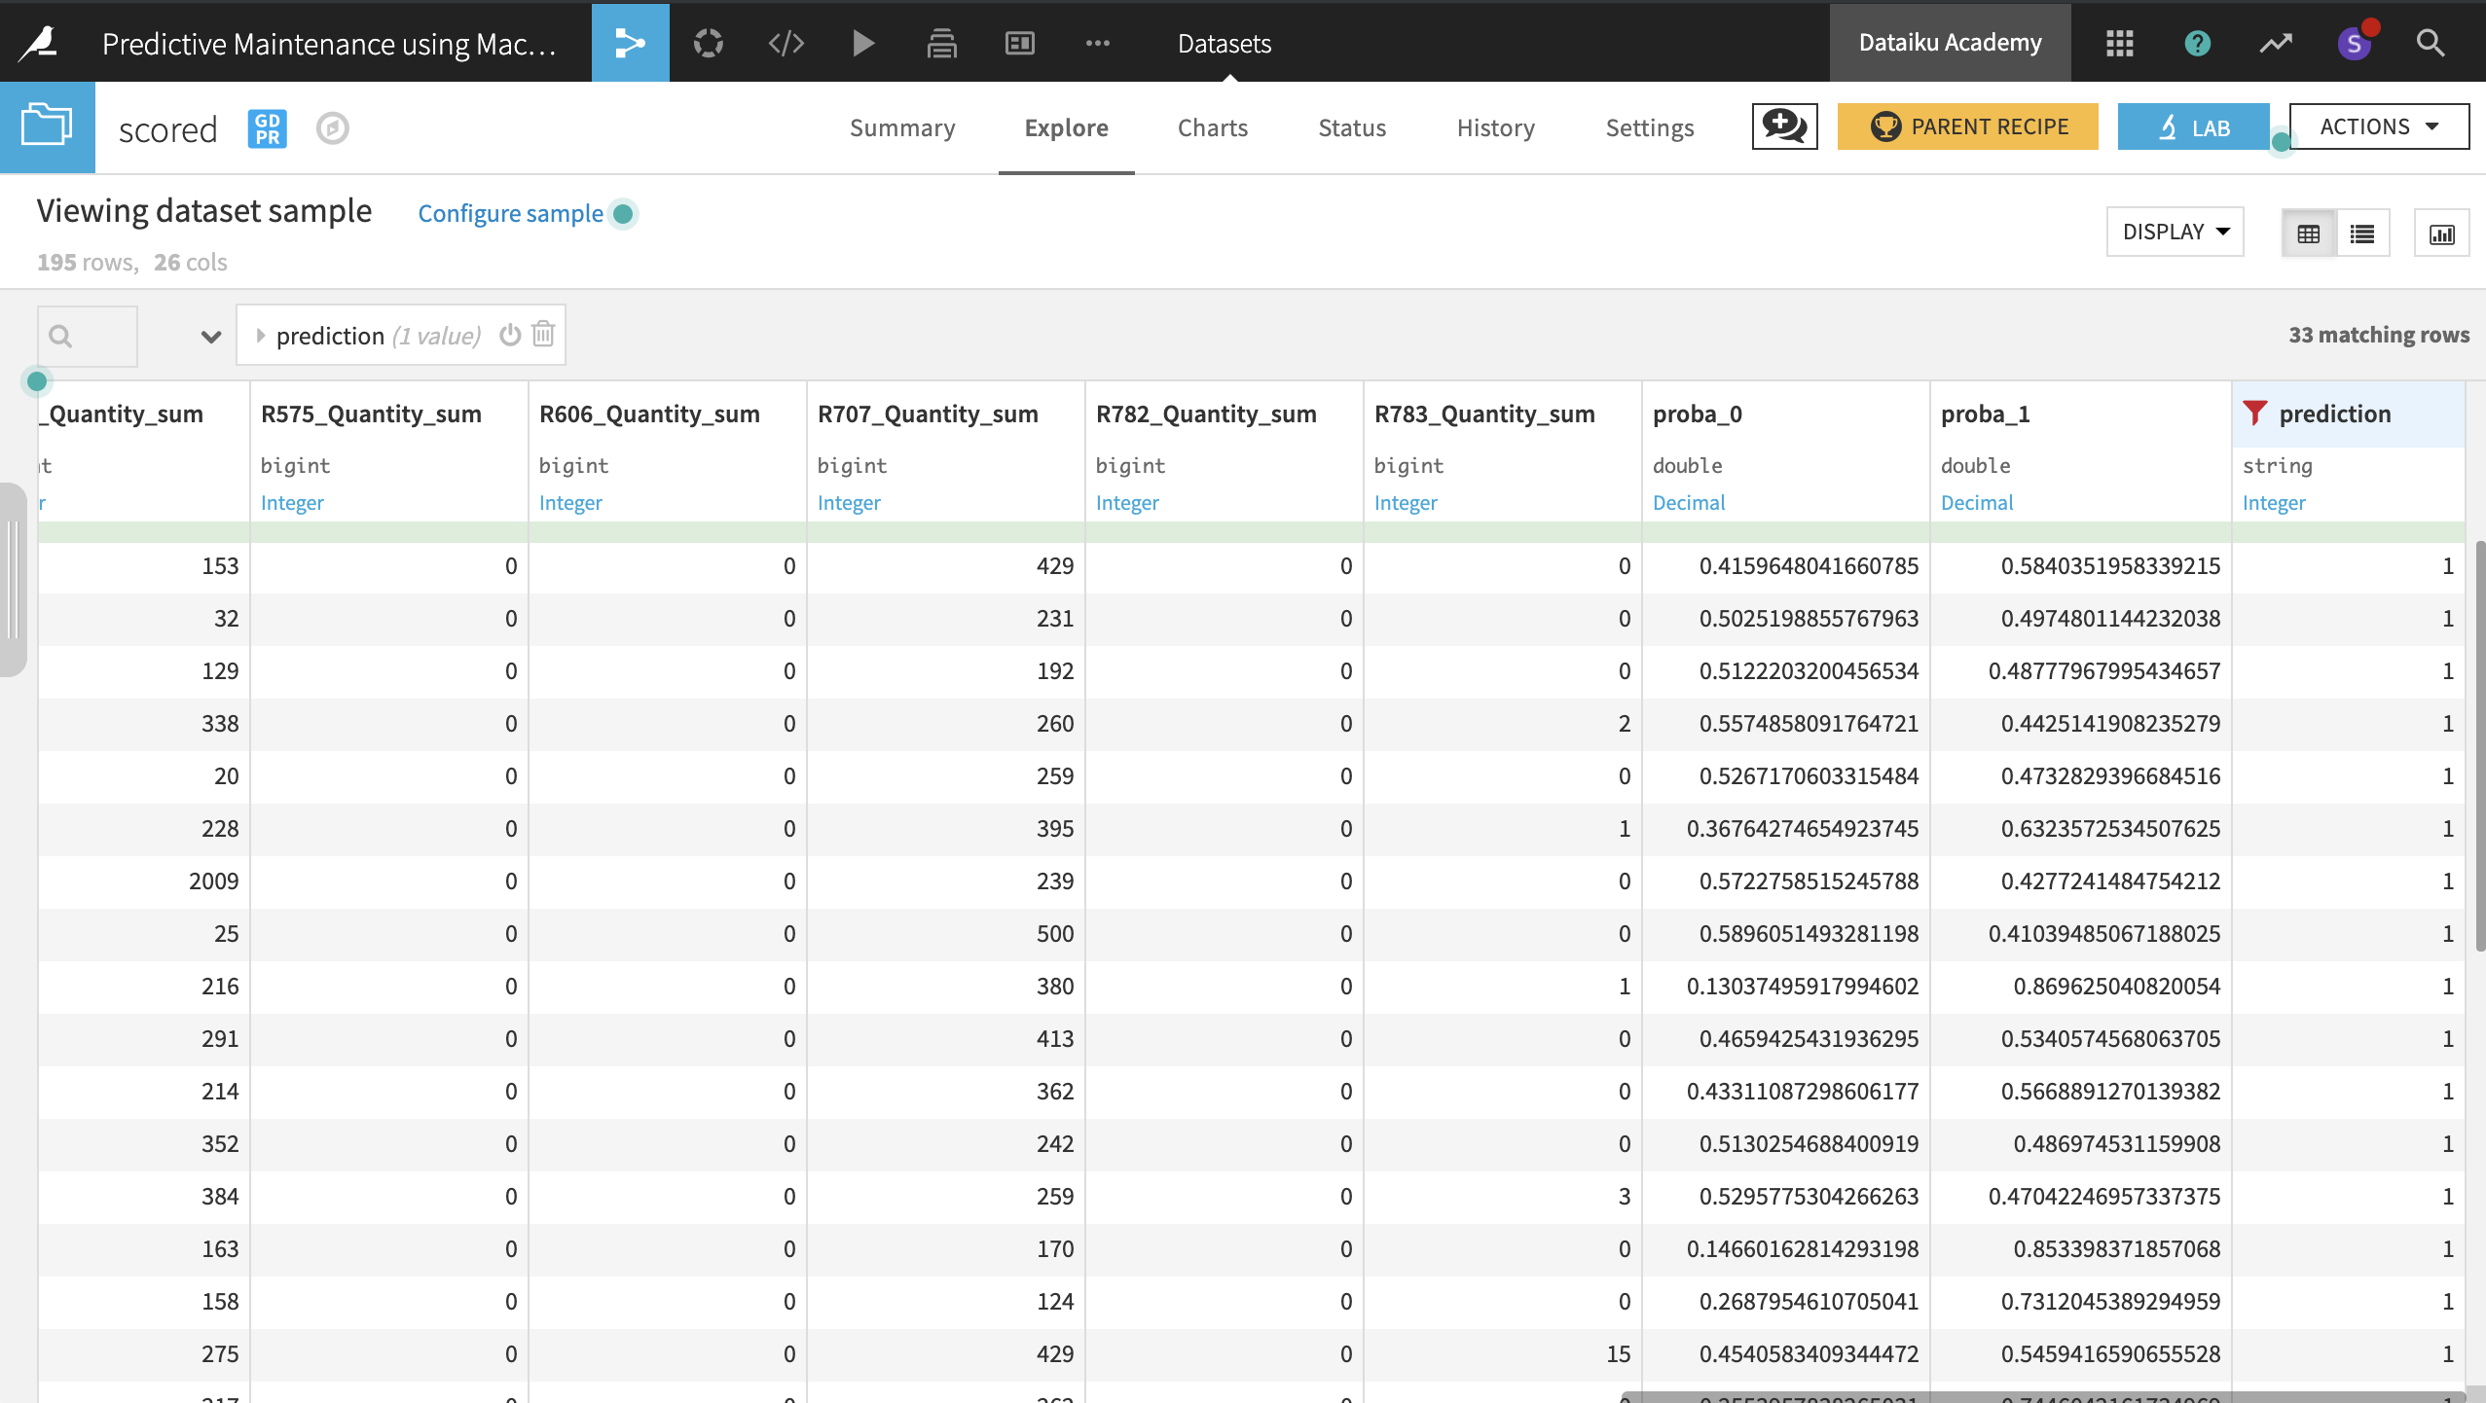Open the global search magnifier
The height and width of the screenshot is (1403, 2486).
coord(2431,43)
